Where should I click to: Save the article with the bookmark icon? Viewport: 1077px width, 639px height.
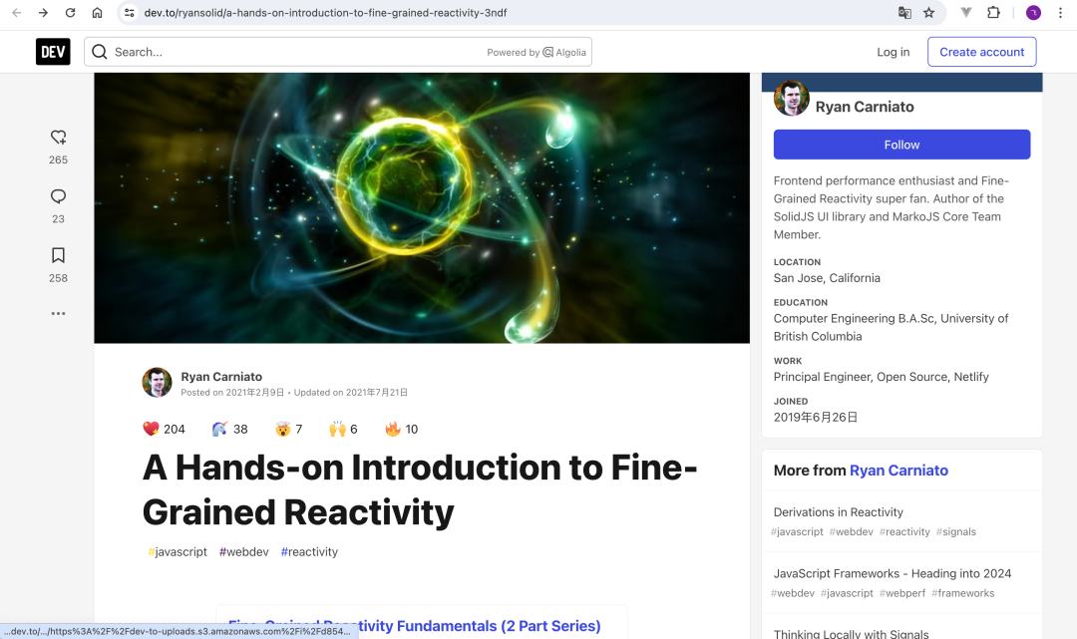click(x=58, y=256)
